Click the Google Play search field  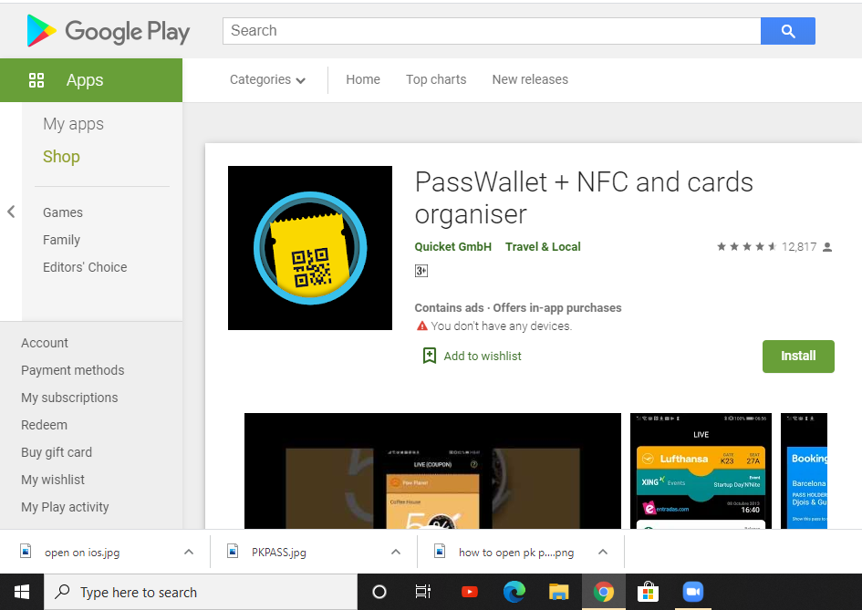pos(491,31)
